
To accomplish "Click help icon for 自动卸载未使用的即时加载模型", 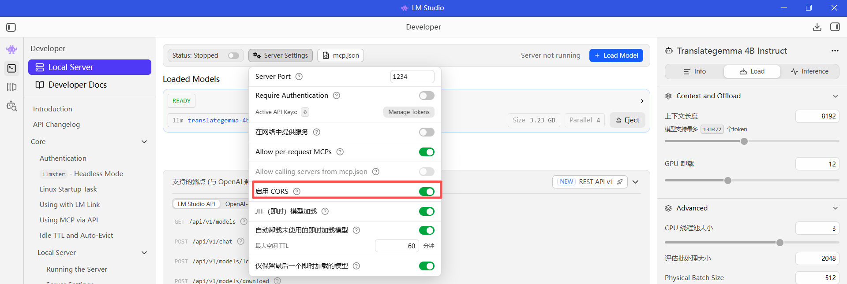I will [x=356, y=230].
